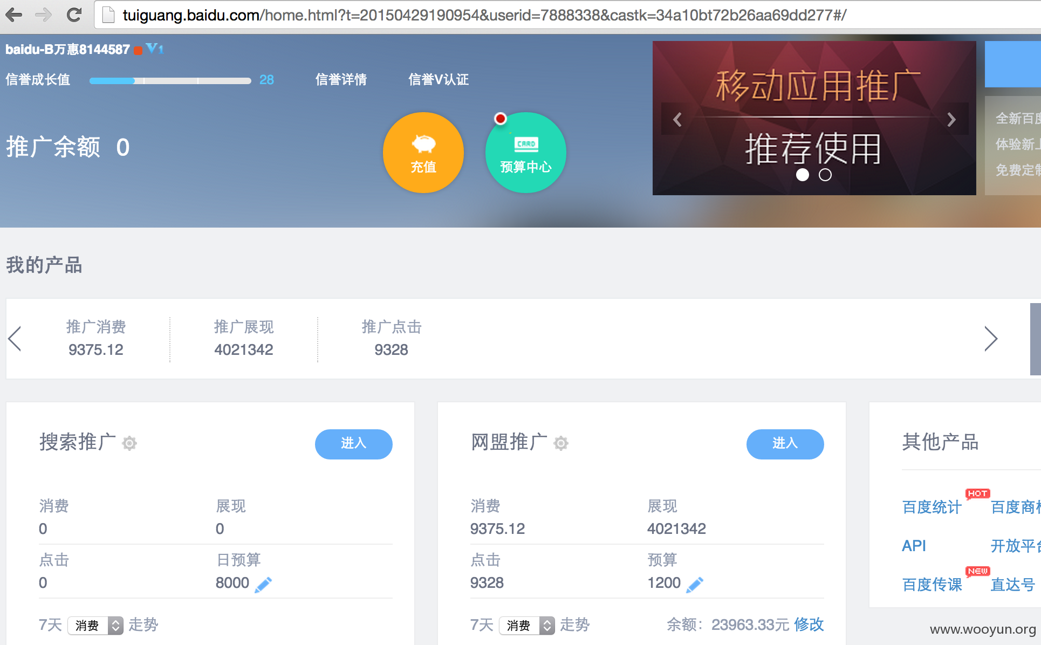Click the 我的产品 heading
Image resolution: width=1041 pixels, height=645 pixels.
(44, 265)
